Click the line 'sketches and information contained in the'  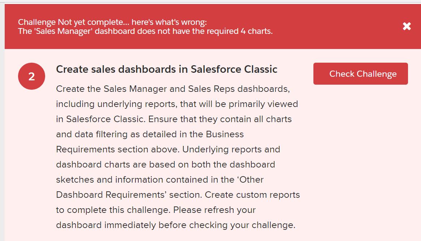pyautogui.click(x=160, y=180)
